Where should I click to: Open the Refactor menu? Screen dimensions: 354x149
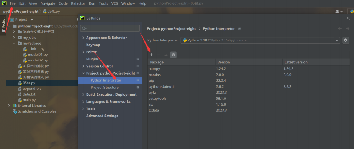pyautogui.click(x=78, y=3)
